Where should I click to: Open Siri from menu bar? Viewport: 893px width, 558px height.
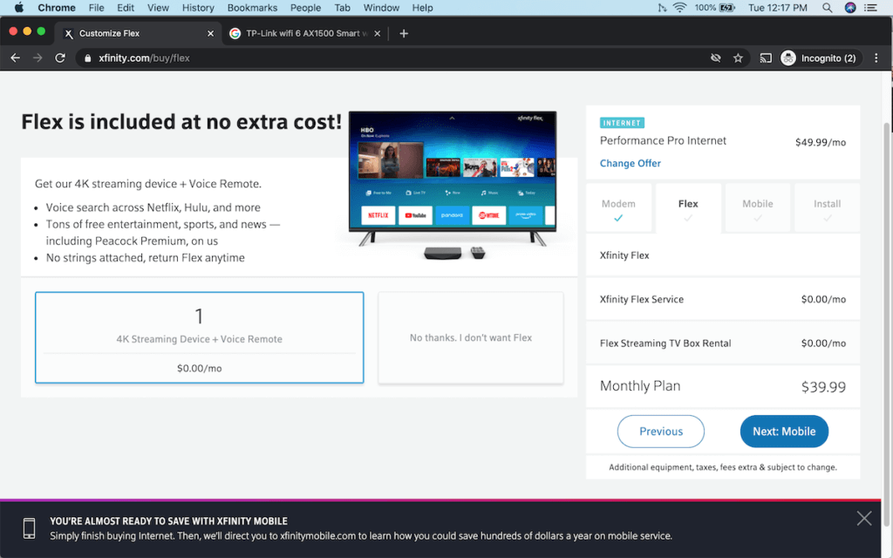pos(849,7)
